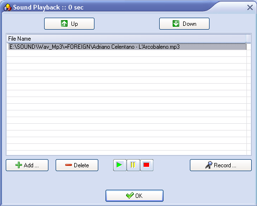Move the selected file with the Up button
The image size is (257, 206).
[x=69, y=24]
